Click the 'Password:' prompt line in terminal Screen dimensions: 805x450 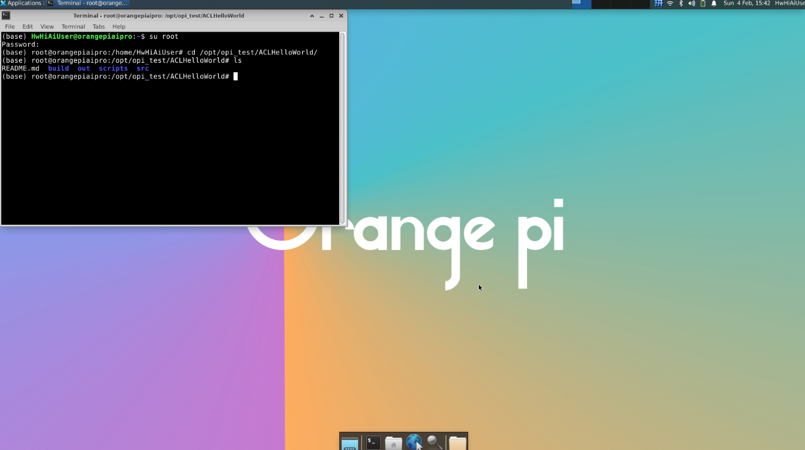click(21, 45)
